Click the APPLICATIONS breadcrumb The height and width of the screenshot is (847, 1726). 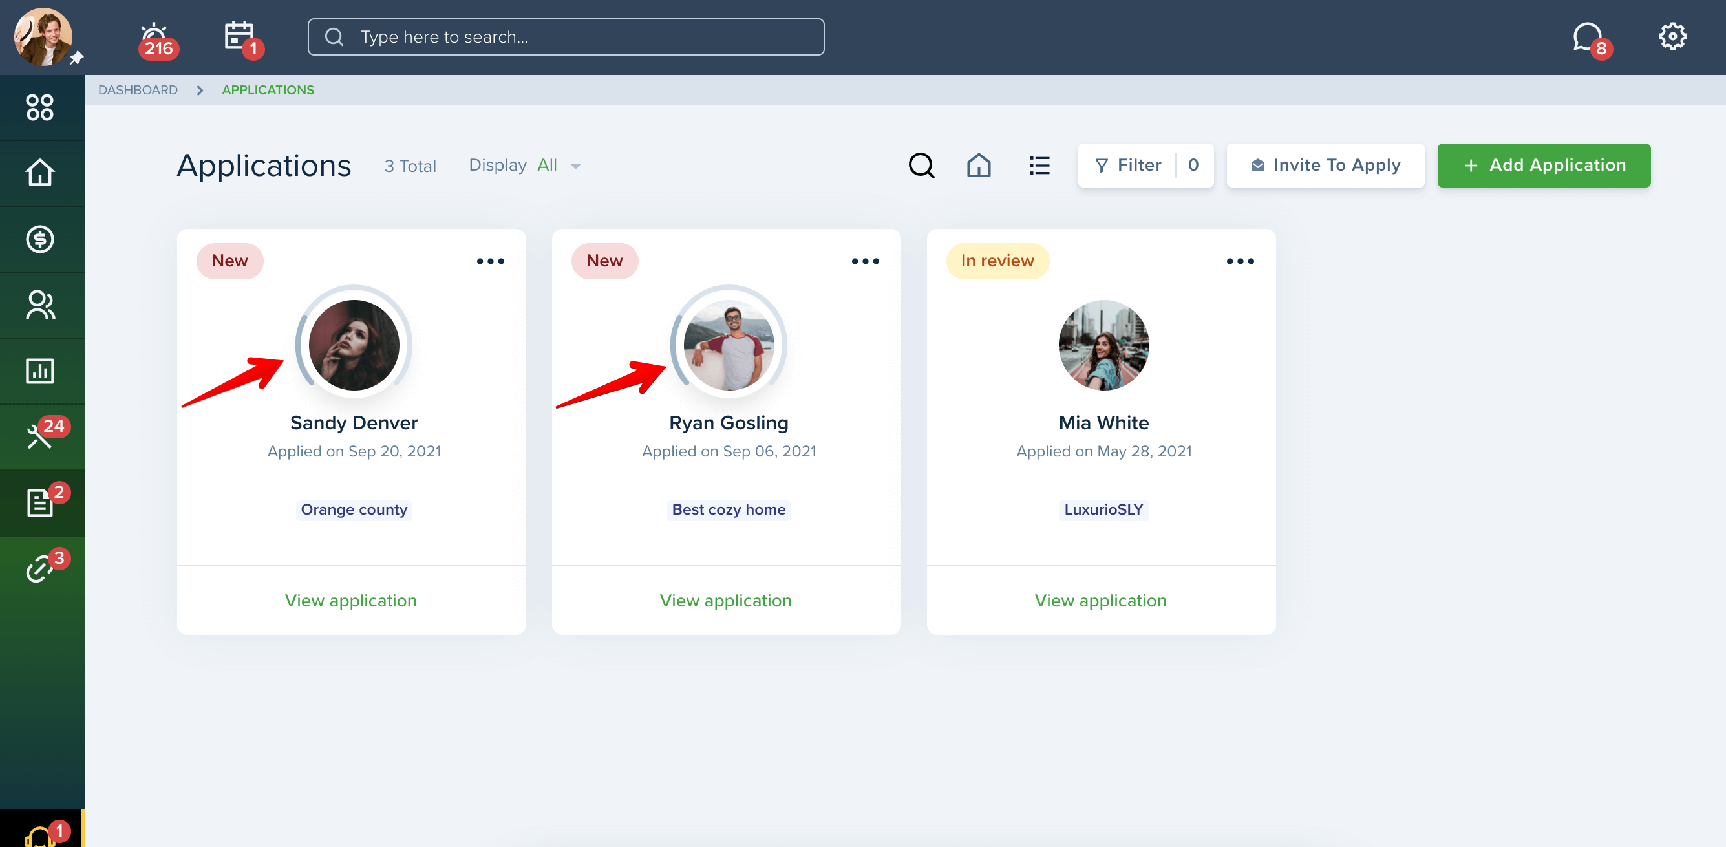(x=268, y=90)
